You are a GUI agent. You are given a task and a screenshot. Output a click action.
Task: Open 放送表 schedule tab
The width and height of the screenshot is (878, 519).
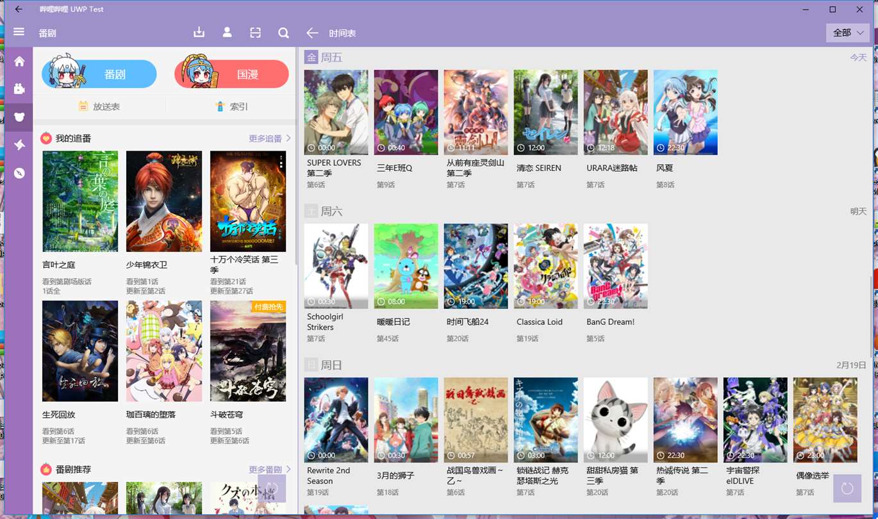coord(99,106)
